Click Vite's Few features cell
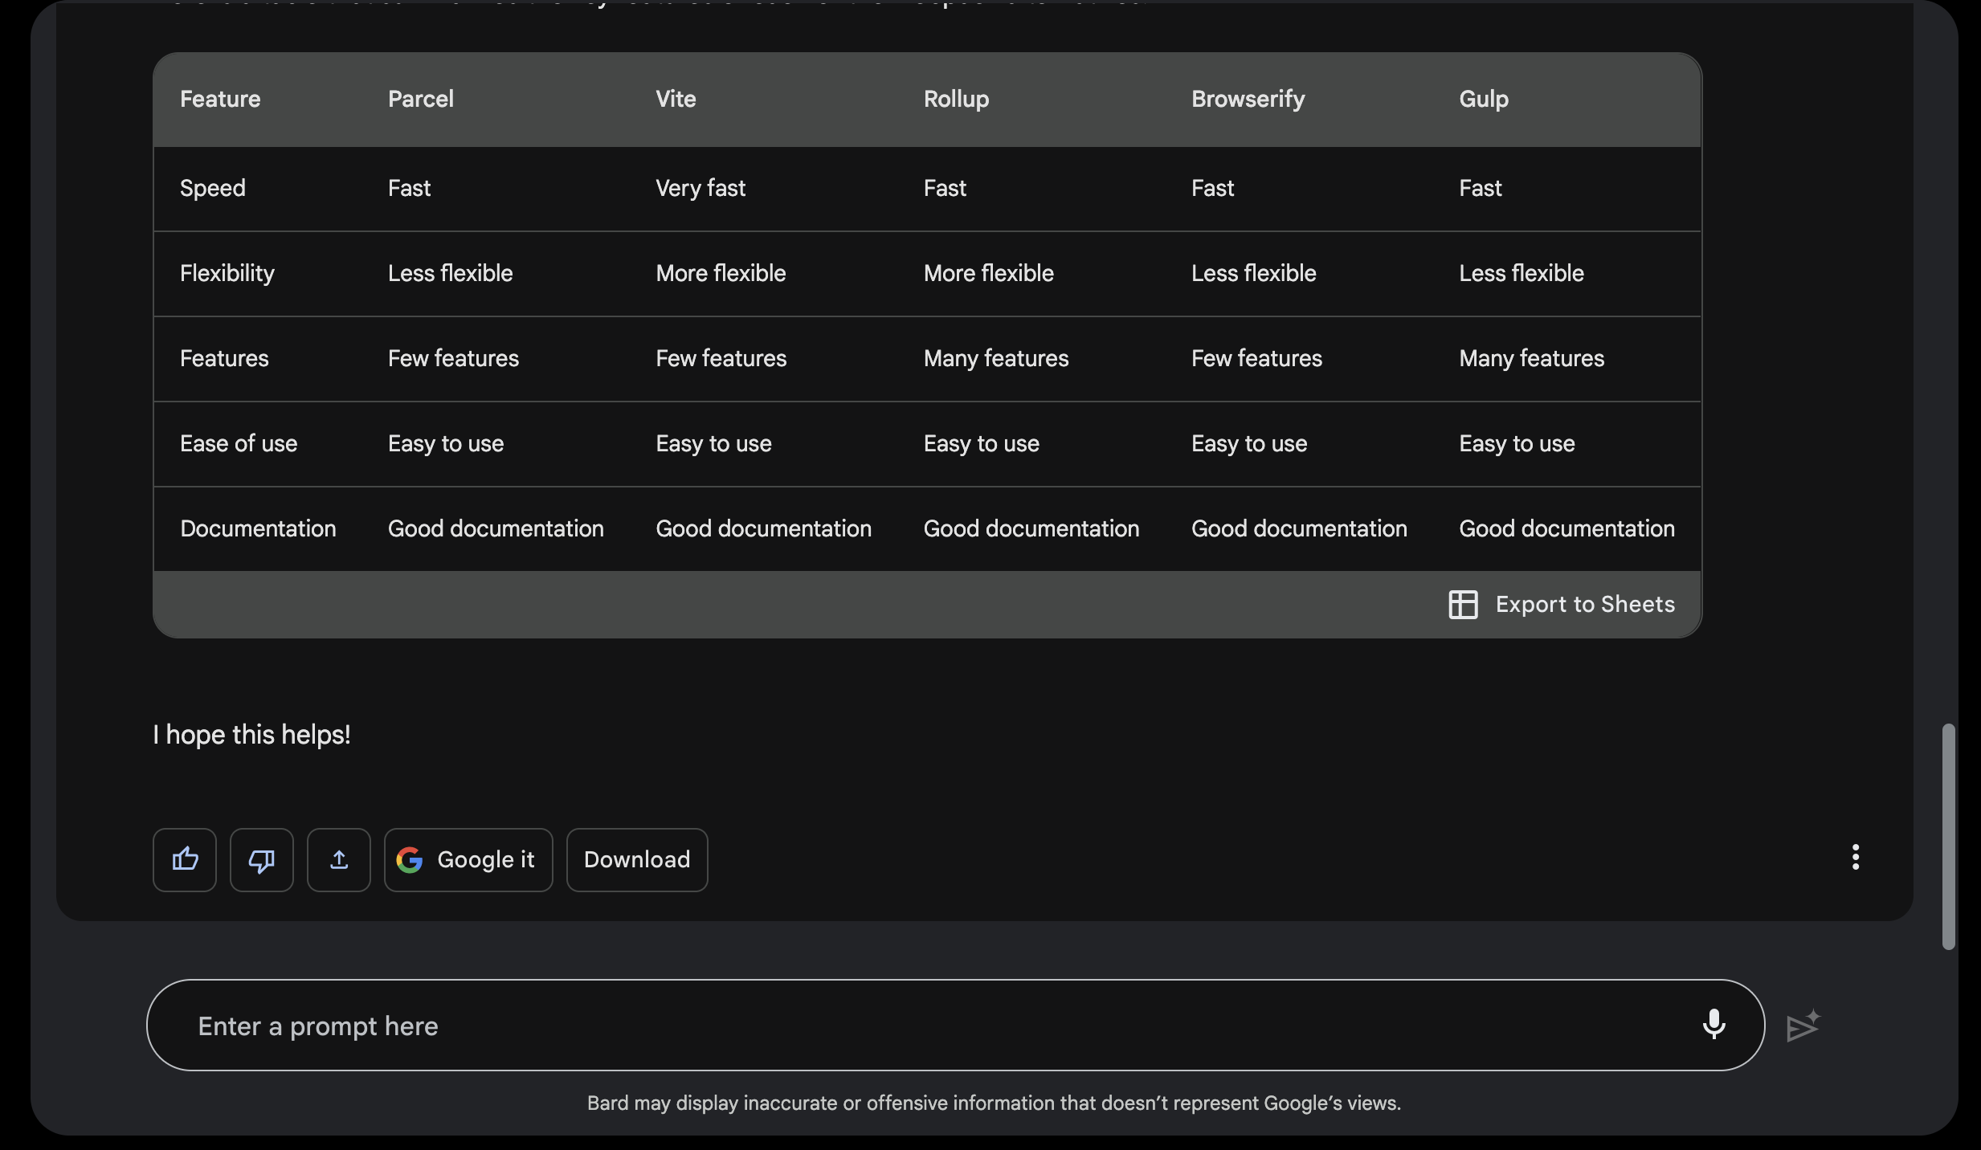Image resolution: width=1981 pixels, height=1150 pixels. pyautogui.click(x=721, y=358)
